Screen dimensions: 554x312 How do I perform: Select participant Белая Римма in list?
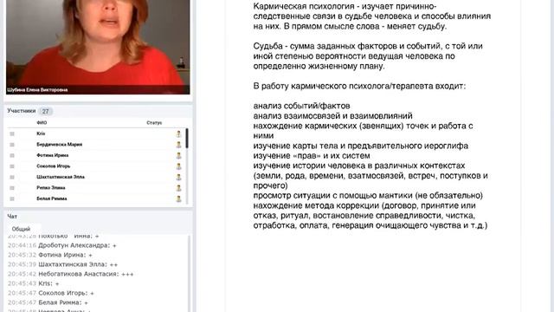pyautogui.click(x=52, y=198)
